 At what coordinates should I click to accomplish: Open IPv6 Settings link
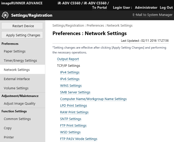pos(70,79)
